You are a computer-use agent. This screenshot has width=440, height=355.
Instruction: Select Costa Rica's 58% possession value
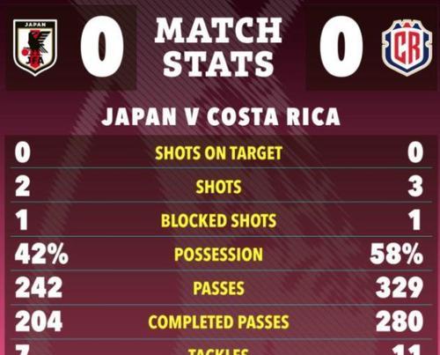coord(397,254)
